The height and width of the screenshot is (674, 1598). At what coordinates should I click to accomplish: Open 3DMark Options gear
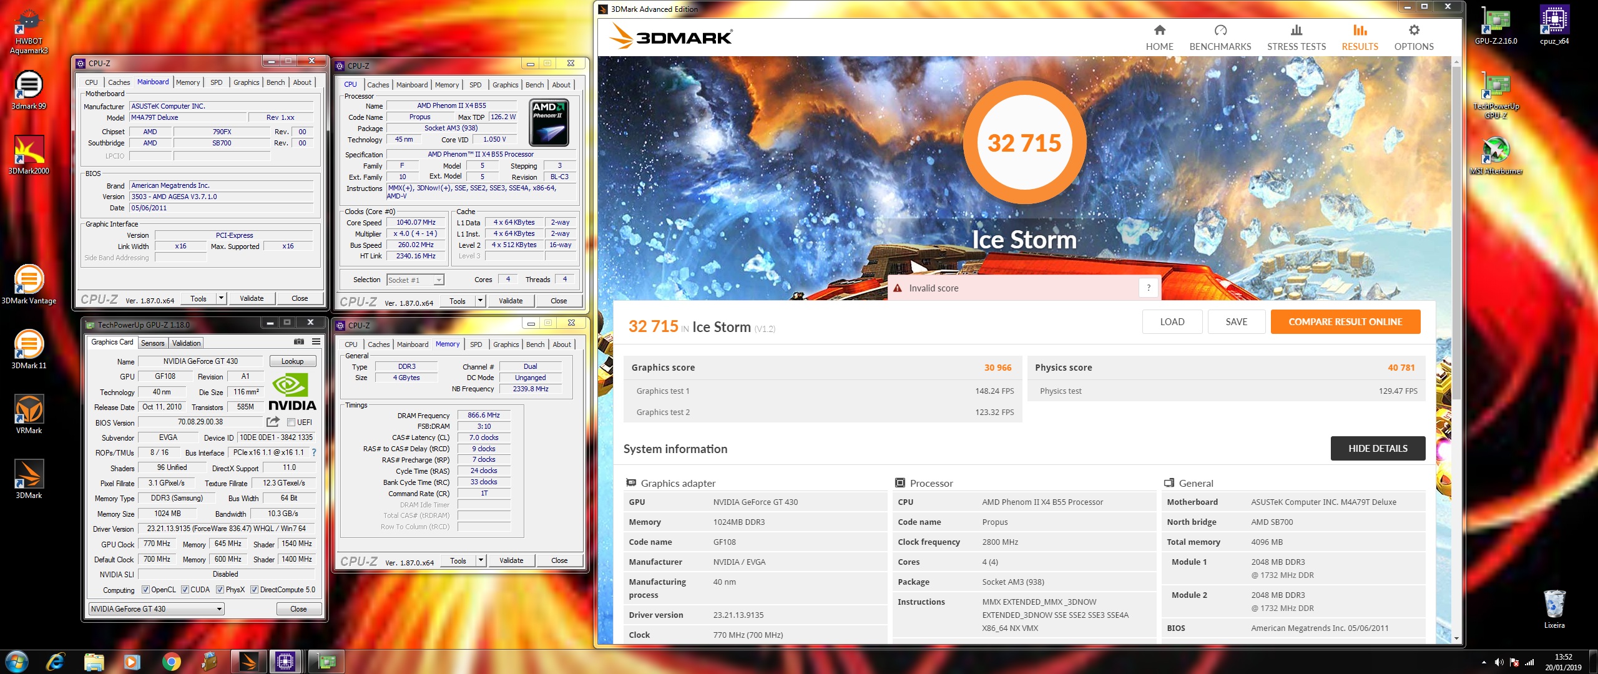tap(1414, 38)
